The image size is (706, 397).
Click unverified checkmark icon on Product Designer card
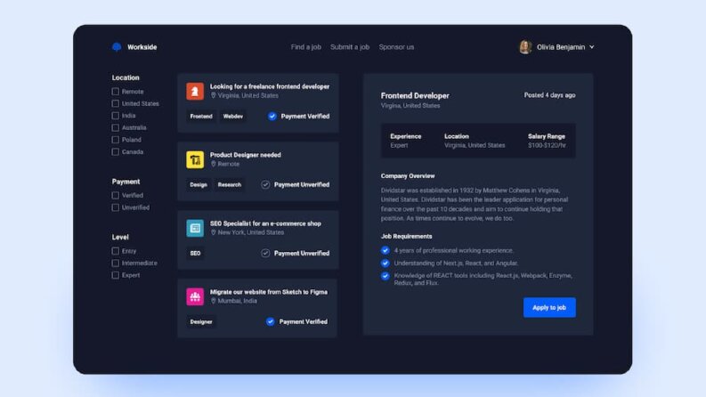(265, 184)
